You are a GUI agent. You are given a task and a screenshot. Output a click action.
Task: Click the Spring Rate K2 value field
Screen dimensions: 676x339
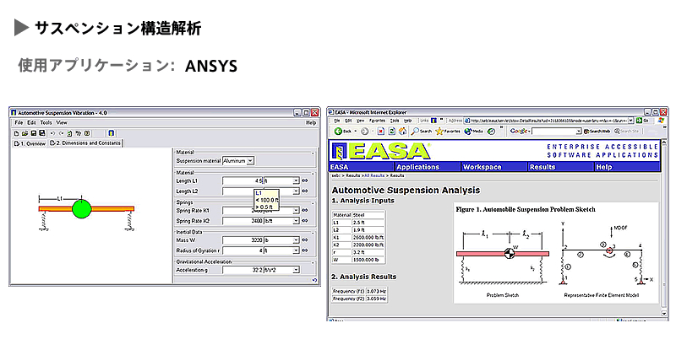point(243,221)
